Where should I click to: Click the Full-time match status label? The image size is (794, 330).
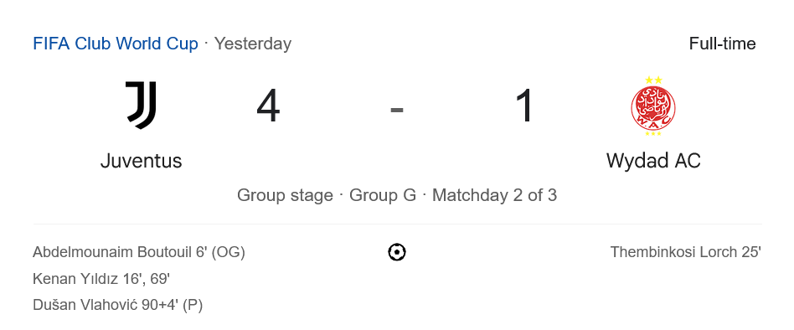[722, 44]
